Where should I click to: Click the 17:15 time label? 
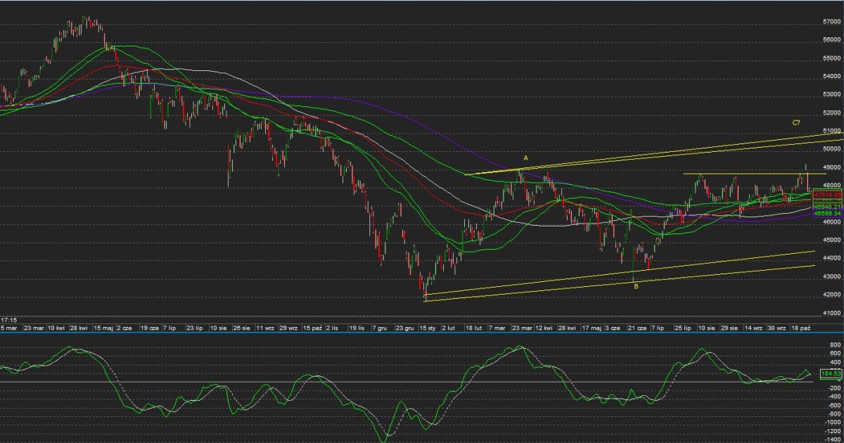coord(8,320)
